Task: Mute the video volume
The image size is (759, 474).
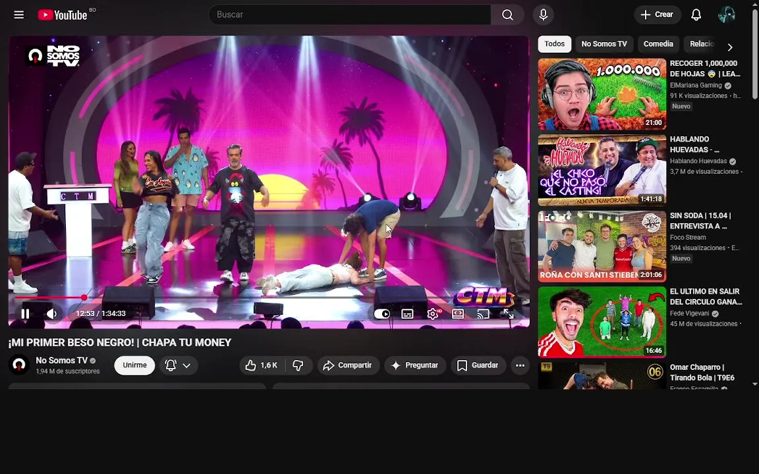Action: click(52, 313)
